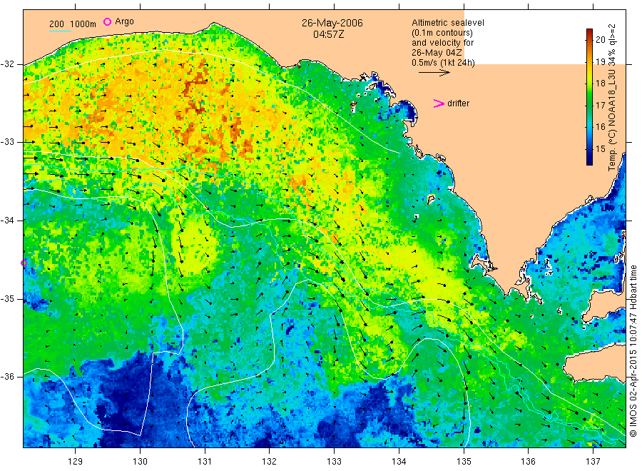The image size is (642, 471).
Task: Click the cyan 1000m contour legend line
Action: 60,31
